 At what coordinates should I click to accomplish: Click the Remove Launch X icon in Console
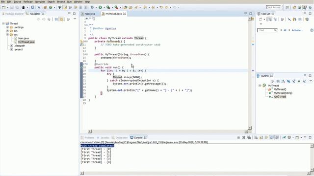coord(244,137)
